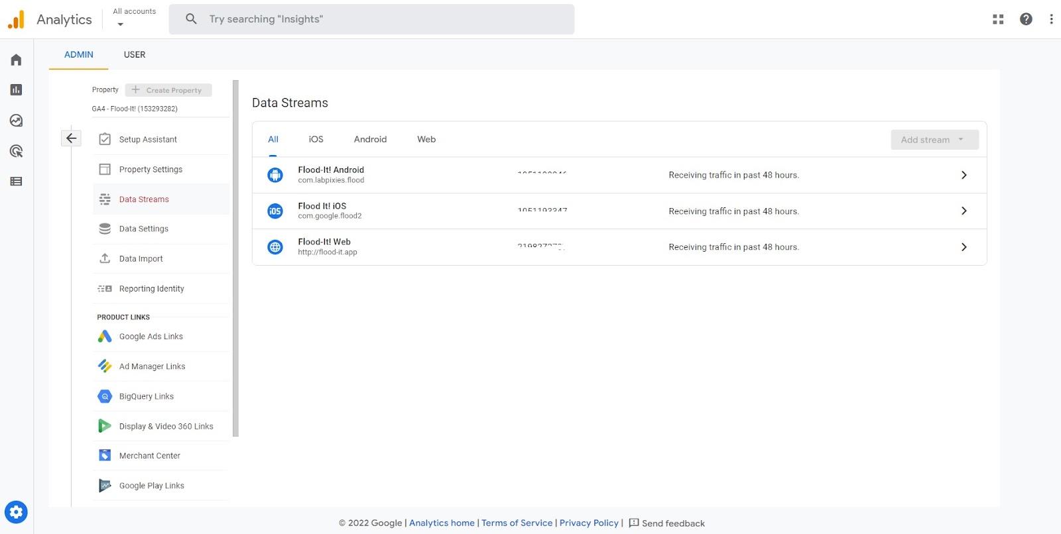Image resolution: width=1061 pixels, height=534 pixels.
Task: Open the Reports bar chart icon
Action: pyautogui.click(x=17, y=89)
